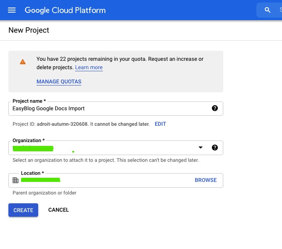Click the Project ID 'adroit-autumn-320608' text
This screenshot has width=282, height=249.
[62, 124]
